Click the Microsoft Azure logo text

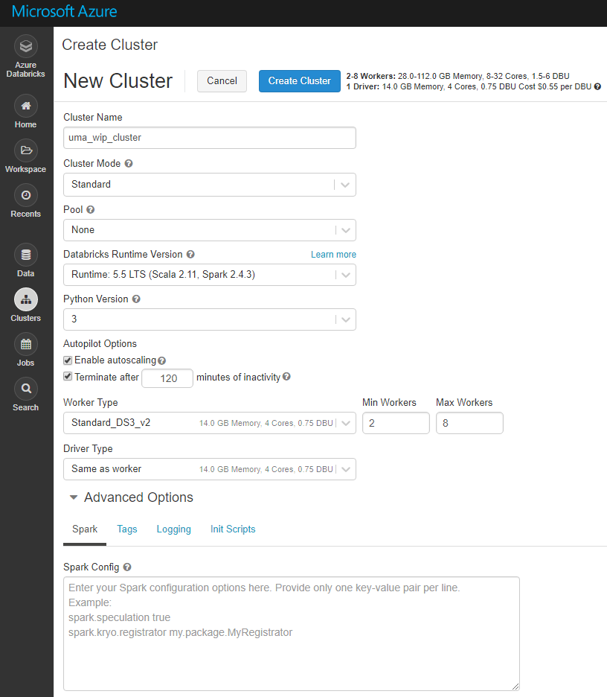(x=65, y=11)
